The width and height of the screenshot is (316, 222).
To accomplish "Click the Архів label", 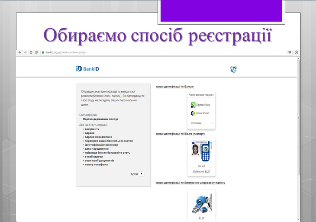I will pos(134,174).
